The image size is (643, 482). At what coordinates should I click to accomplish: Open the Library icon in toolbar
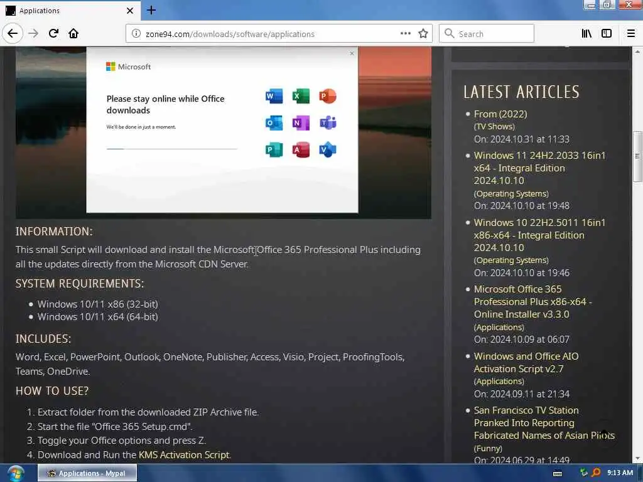586,34
